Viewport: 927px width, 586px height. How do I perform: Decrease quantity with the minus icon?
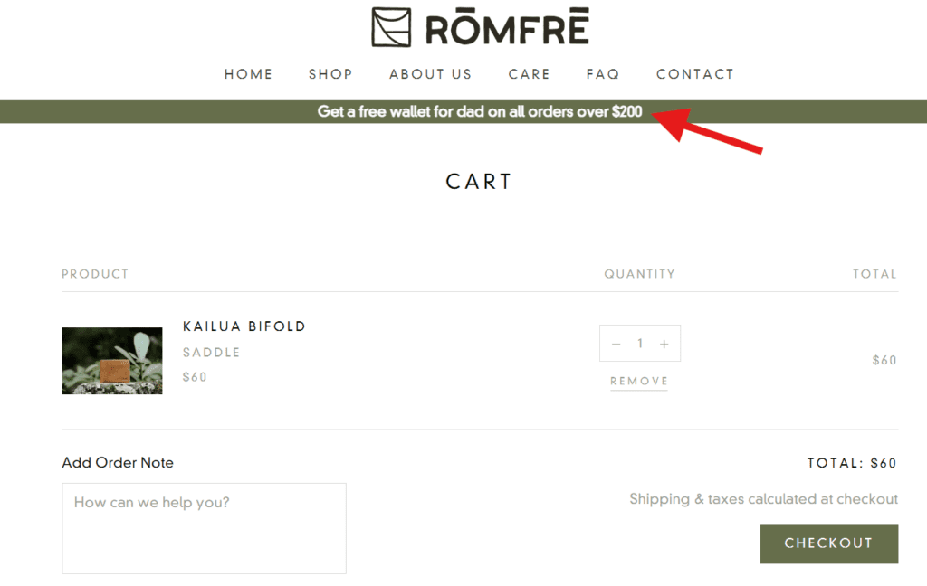click(x=616, y=344)
